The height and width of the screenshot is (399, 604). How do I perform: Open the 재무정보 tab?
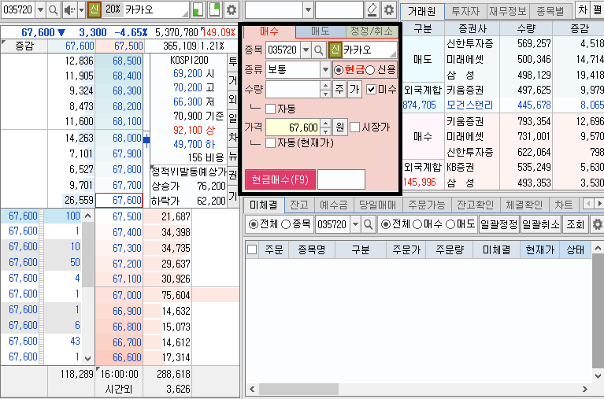point(508,11)
